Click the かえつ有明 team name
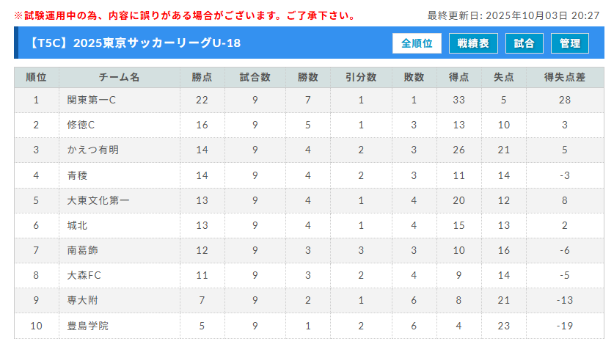Viewport: 614px width, 347px height. [92, 150]
